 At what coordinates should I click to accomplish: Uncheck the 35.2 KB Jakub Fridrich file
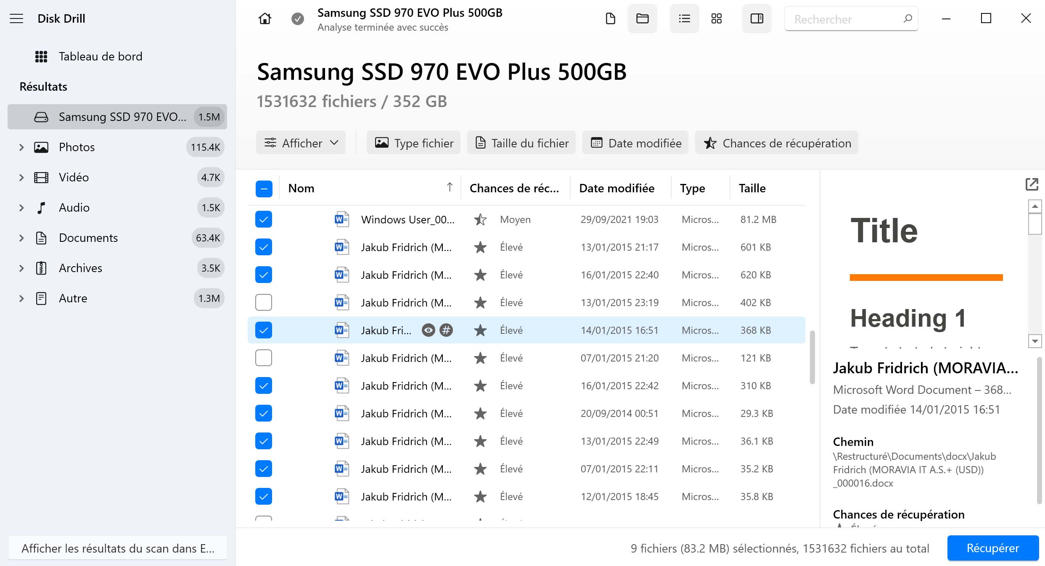264,469
